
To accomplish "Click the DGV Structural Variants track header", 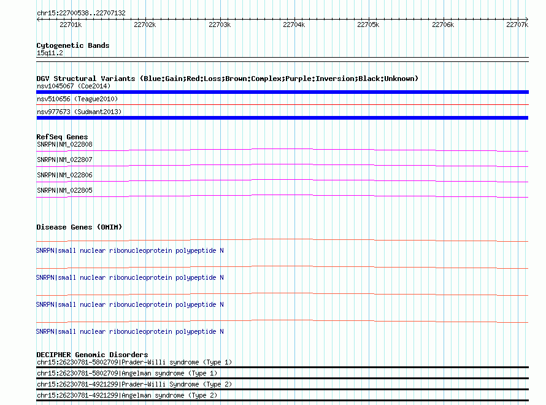I will (227, 79).
